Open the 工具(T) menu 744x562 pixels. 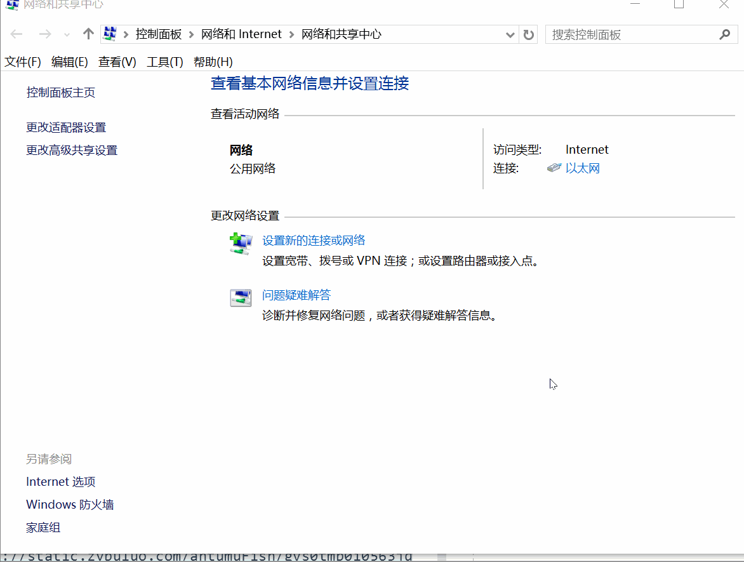[x=164, y=62]
